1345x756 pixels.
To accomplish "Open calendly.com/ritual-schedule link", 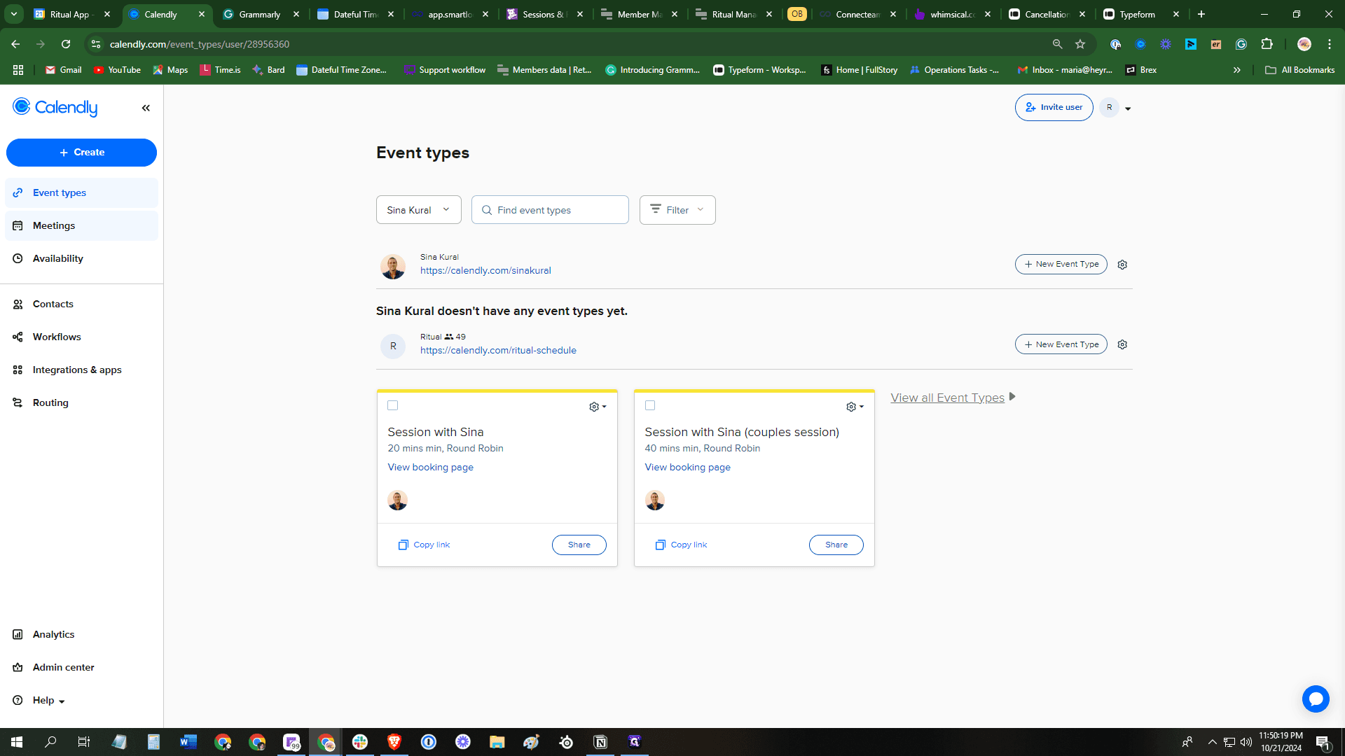I will click(498, 350).
